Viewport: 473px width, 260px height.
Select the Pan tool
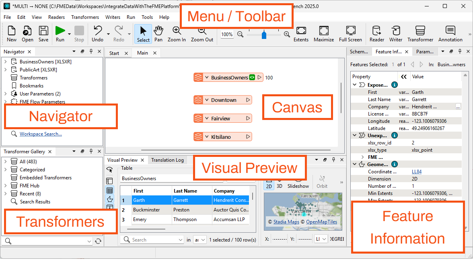[158, 34]
